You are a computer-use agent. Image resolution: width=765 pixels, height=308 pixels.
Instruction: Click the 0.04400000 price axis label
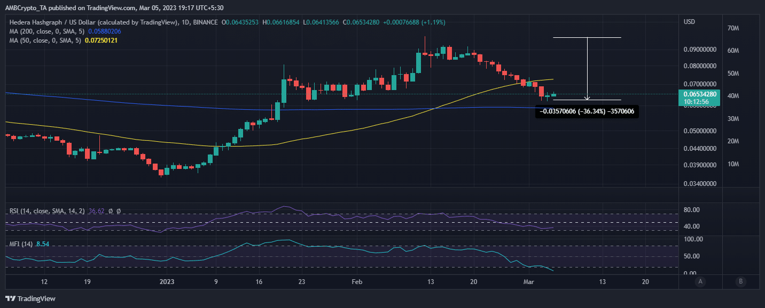700,149
